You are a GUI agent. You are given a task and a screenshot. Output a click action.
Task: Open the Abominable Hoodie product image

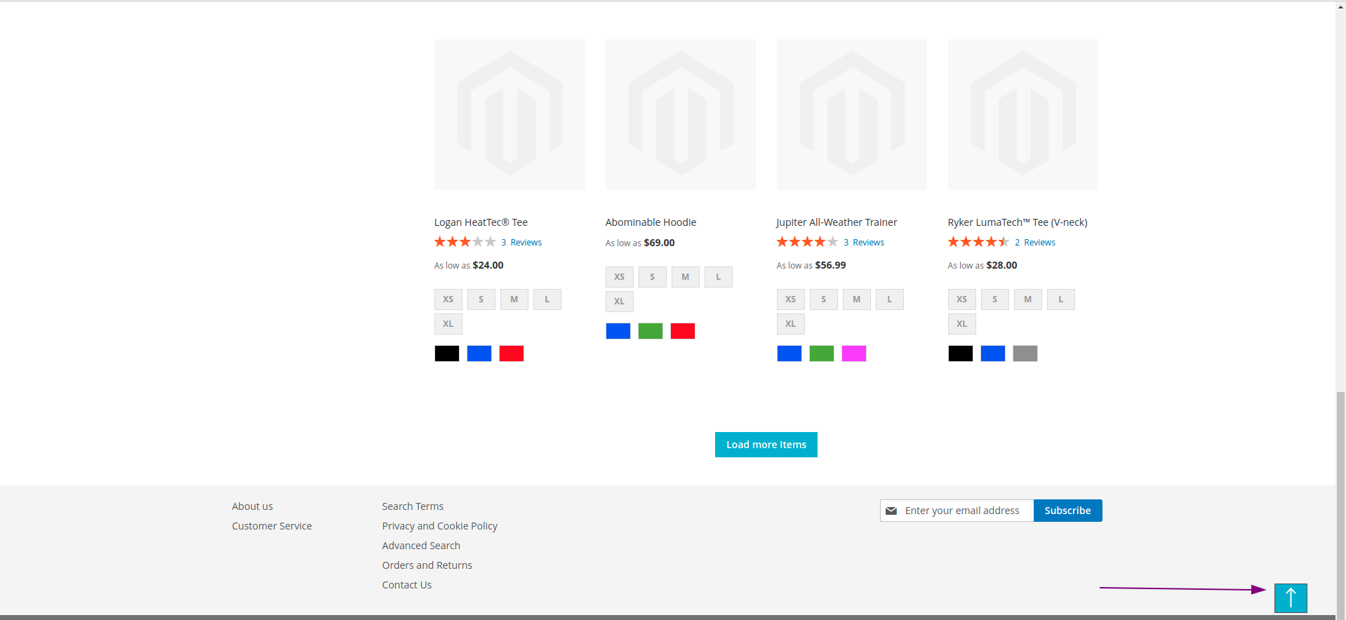pyautogui.click(x=681, y=114)
